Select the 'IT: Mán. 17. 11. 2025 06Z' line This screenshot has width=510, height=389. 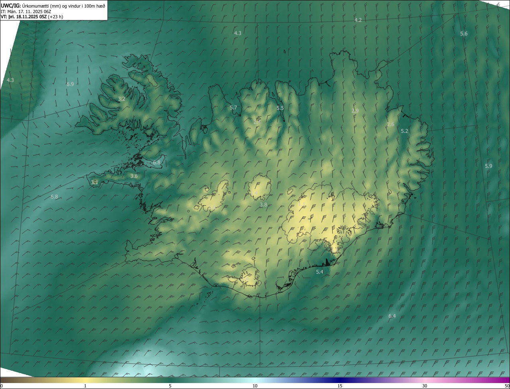(x=27, y=12)
